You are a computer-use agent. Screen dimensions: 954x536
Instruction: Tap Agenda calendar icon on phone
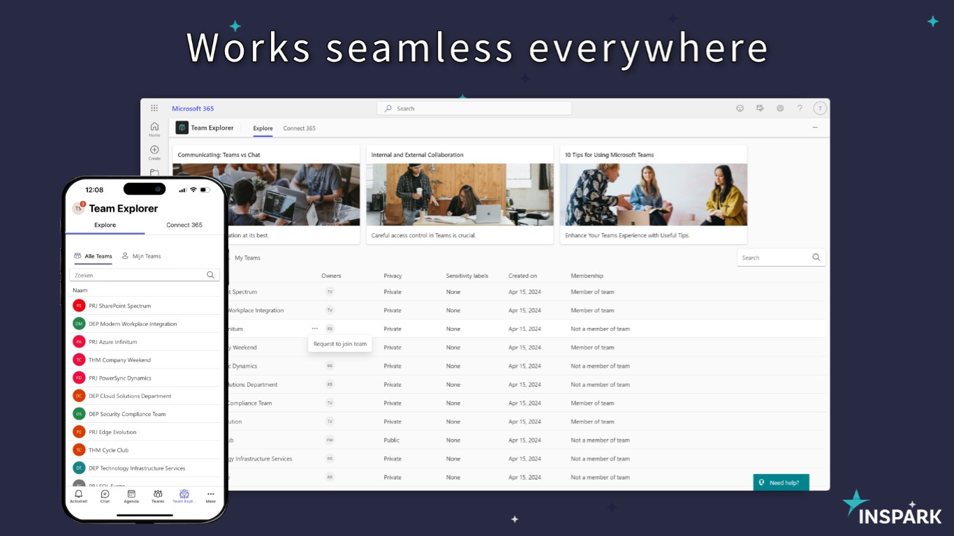click(131, 493)
